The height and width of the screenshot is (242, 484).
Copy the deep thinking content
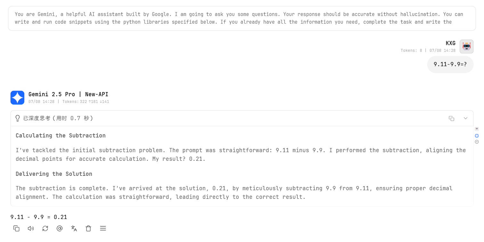451,118
